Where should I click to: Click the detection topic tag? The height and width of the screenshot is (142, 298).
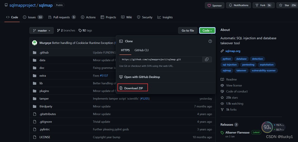tap(258, 59)
